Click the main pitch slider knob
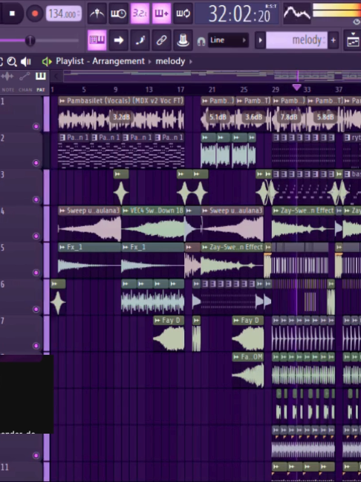The image size is (361, 482). point(30,41)
